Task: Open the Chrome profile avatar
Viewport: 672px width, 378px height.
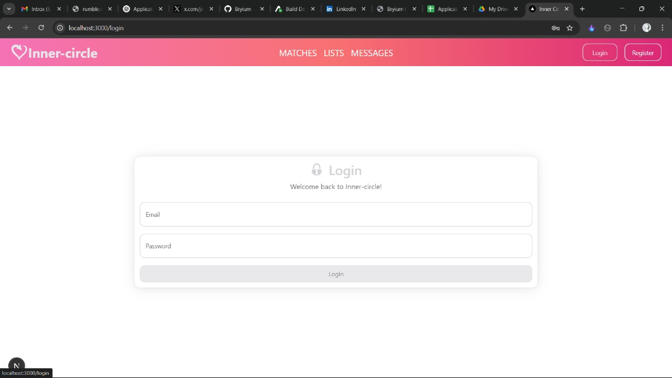Action: 647,28
